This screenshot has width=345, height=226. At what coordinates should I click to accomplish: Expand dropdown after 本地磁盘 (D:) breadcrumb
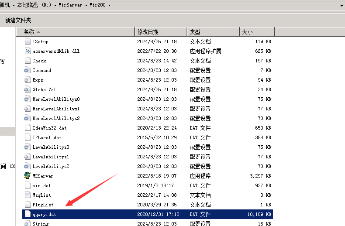tap(55, 5)
